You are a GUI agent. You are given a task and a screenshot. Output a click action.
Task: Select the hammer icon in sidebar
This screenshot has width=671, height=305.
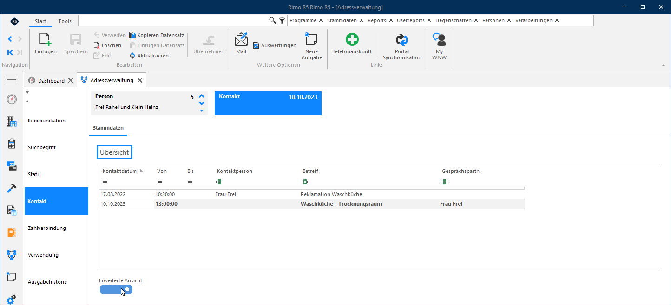tap(12, 188)
